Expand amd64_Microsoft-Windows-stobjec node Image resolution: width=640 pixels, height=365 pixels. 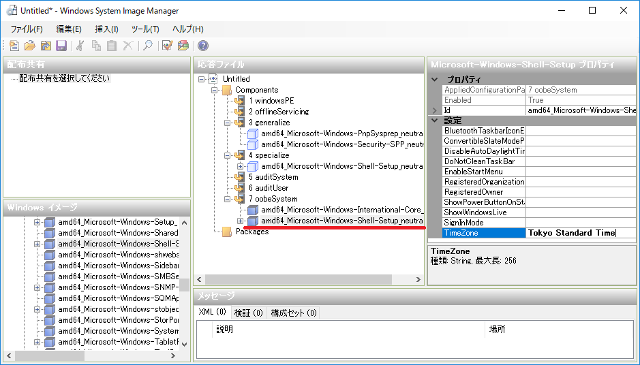point(37,309)
